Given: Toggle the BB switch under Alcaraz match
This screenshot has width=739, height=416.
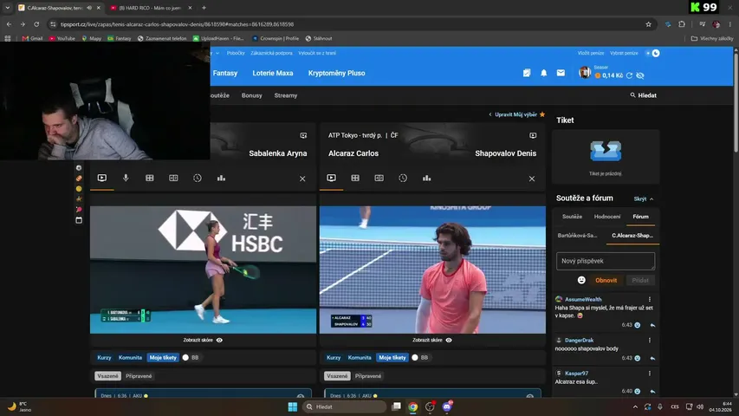Looking at the screenshot, I should 415,358.
